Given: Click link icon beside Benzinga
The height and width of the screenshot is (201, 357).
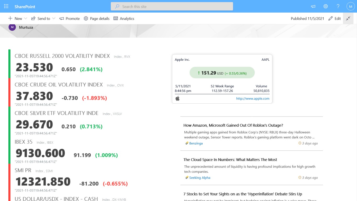Looking at the screenshot, I should click(187, 143).
